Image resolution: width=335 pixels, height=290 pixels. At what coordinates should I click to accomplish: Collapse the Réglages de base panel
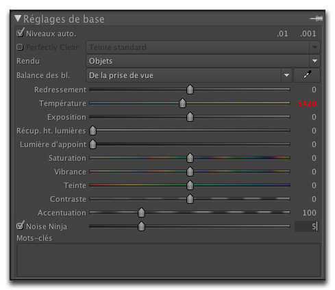pyautogui.click(x=18, y=18)
